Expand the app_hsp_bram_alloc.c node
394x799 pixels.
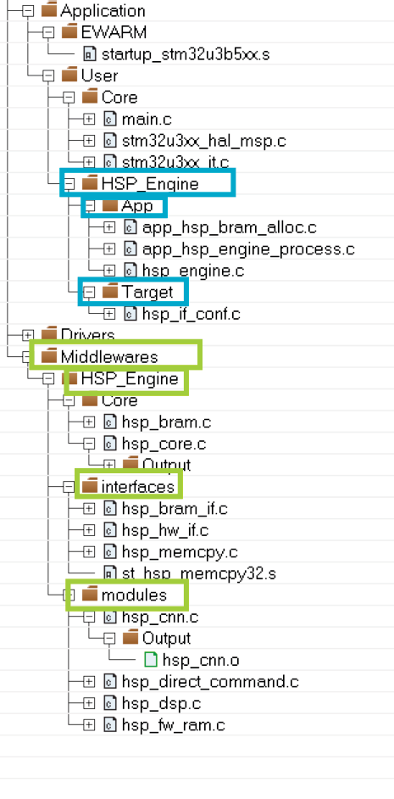coord(109,227)
